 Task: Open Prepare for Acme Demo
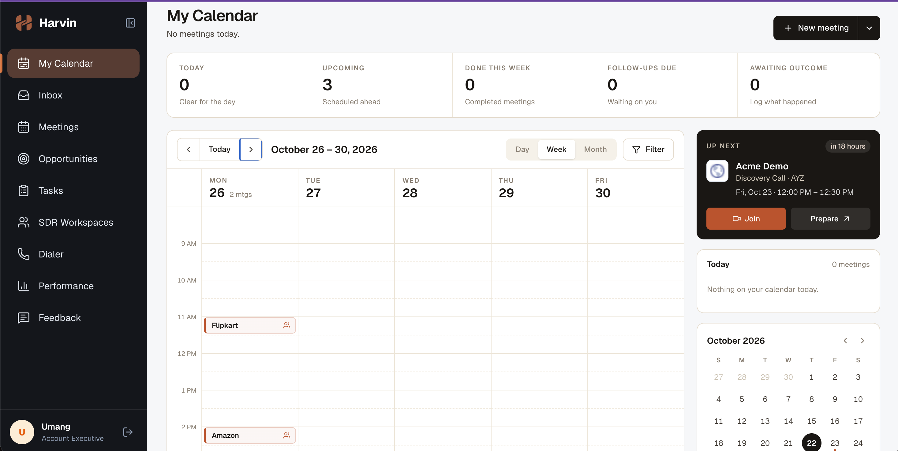pyautogui.click(x=830, y=219)
